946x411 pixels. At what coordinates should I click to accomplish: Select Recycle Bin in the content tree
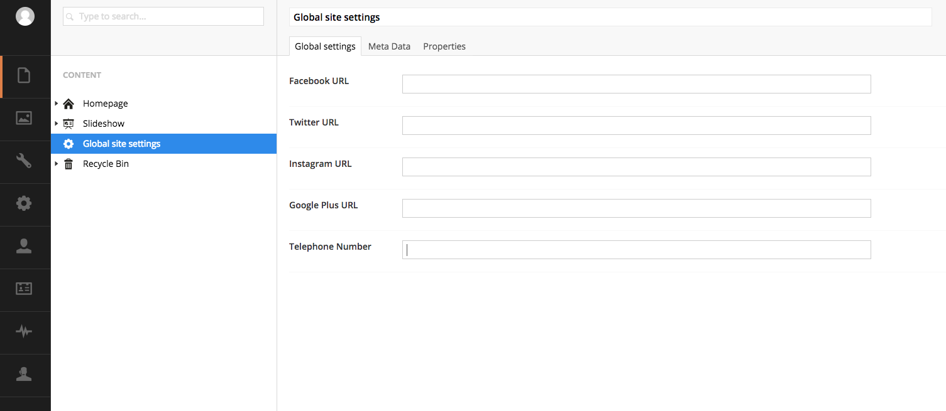coord(106,164)
